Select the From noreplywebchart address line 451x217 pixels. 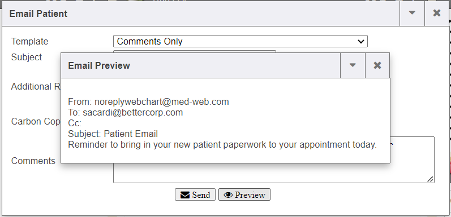point(148,102)
